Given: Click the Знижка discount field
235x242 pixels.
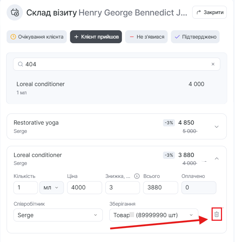Looking at the screenshot, I should pos(122,188).
